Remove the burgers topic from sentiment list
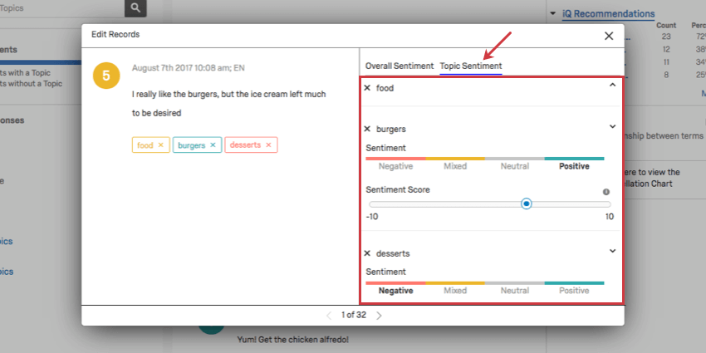706x353 pixels. pos(367,130)
